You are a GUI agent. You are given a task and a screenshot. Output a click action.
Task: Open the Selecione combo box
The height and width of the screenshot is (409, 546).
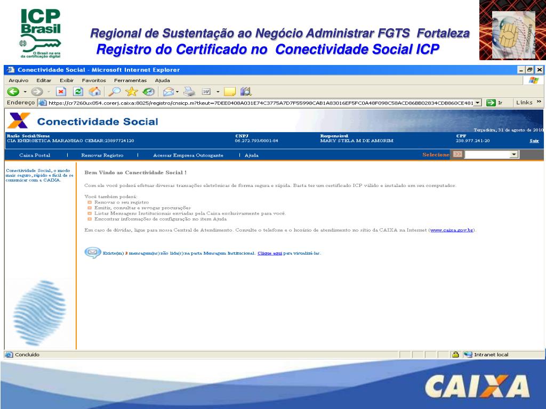pyautogui.click(x=492, y=154)
